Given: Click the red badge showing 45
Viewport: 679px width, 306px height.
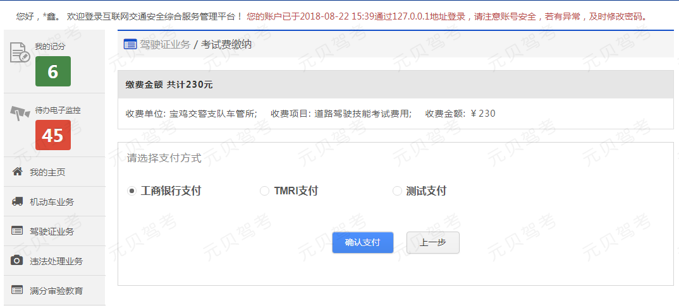Looking at the screenshot, I should click(x=53, y=135).
